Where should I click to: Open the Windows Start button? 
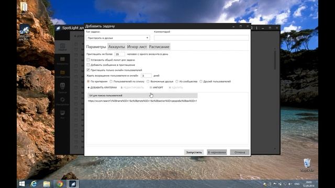(22, 184)
